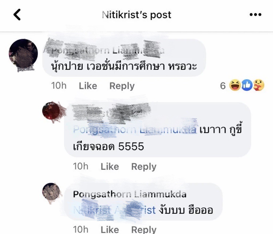Tap the blue thumbs-up reaction icon
The width and height of the screenshot is (273, 234).
pyautogui.click(x=247, y=85)
